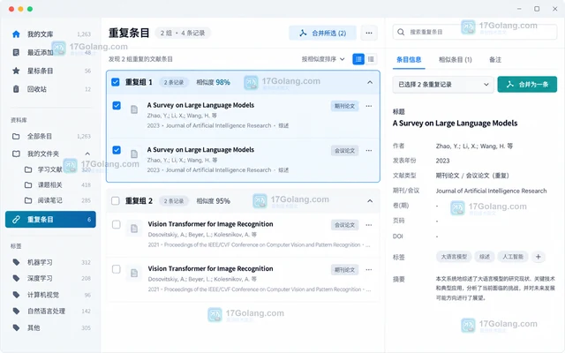Check the 重复组 2 group checkbox
The height and width of the screenshot is (353, 565).
click(116, 200)
